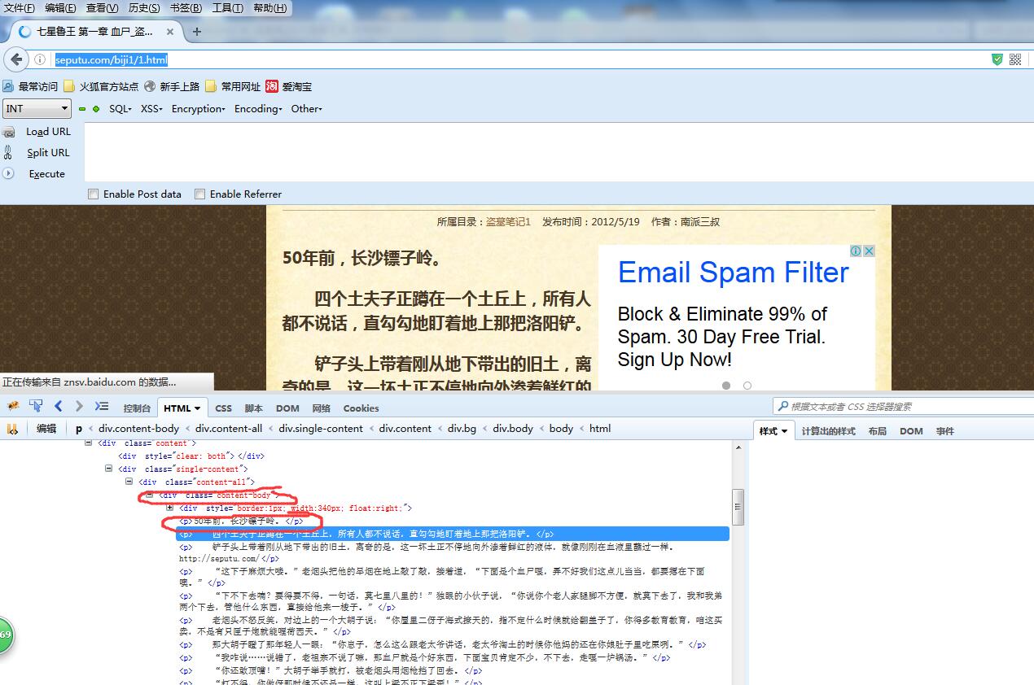Open the 火狐官方站点 bookmark folder
1034x685 pixels.
point(101,86)
